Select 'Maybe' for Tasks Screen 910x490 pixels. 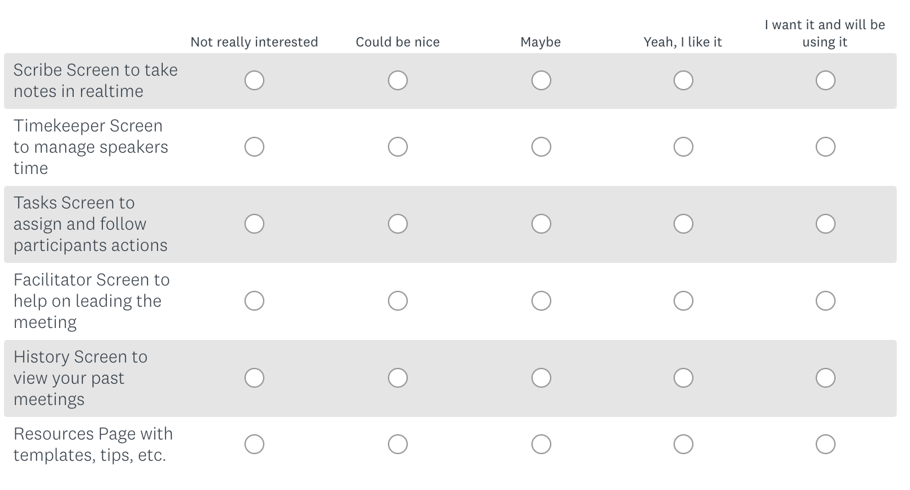coord(541,224)
